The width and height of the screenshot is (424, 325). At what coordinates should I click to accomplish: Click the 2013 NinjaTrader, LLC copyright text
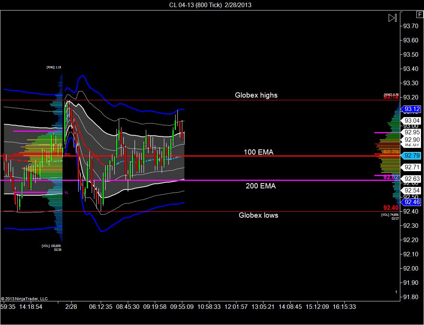(24, 299)
